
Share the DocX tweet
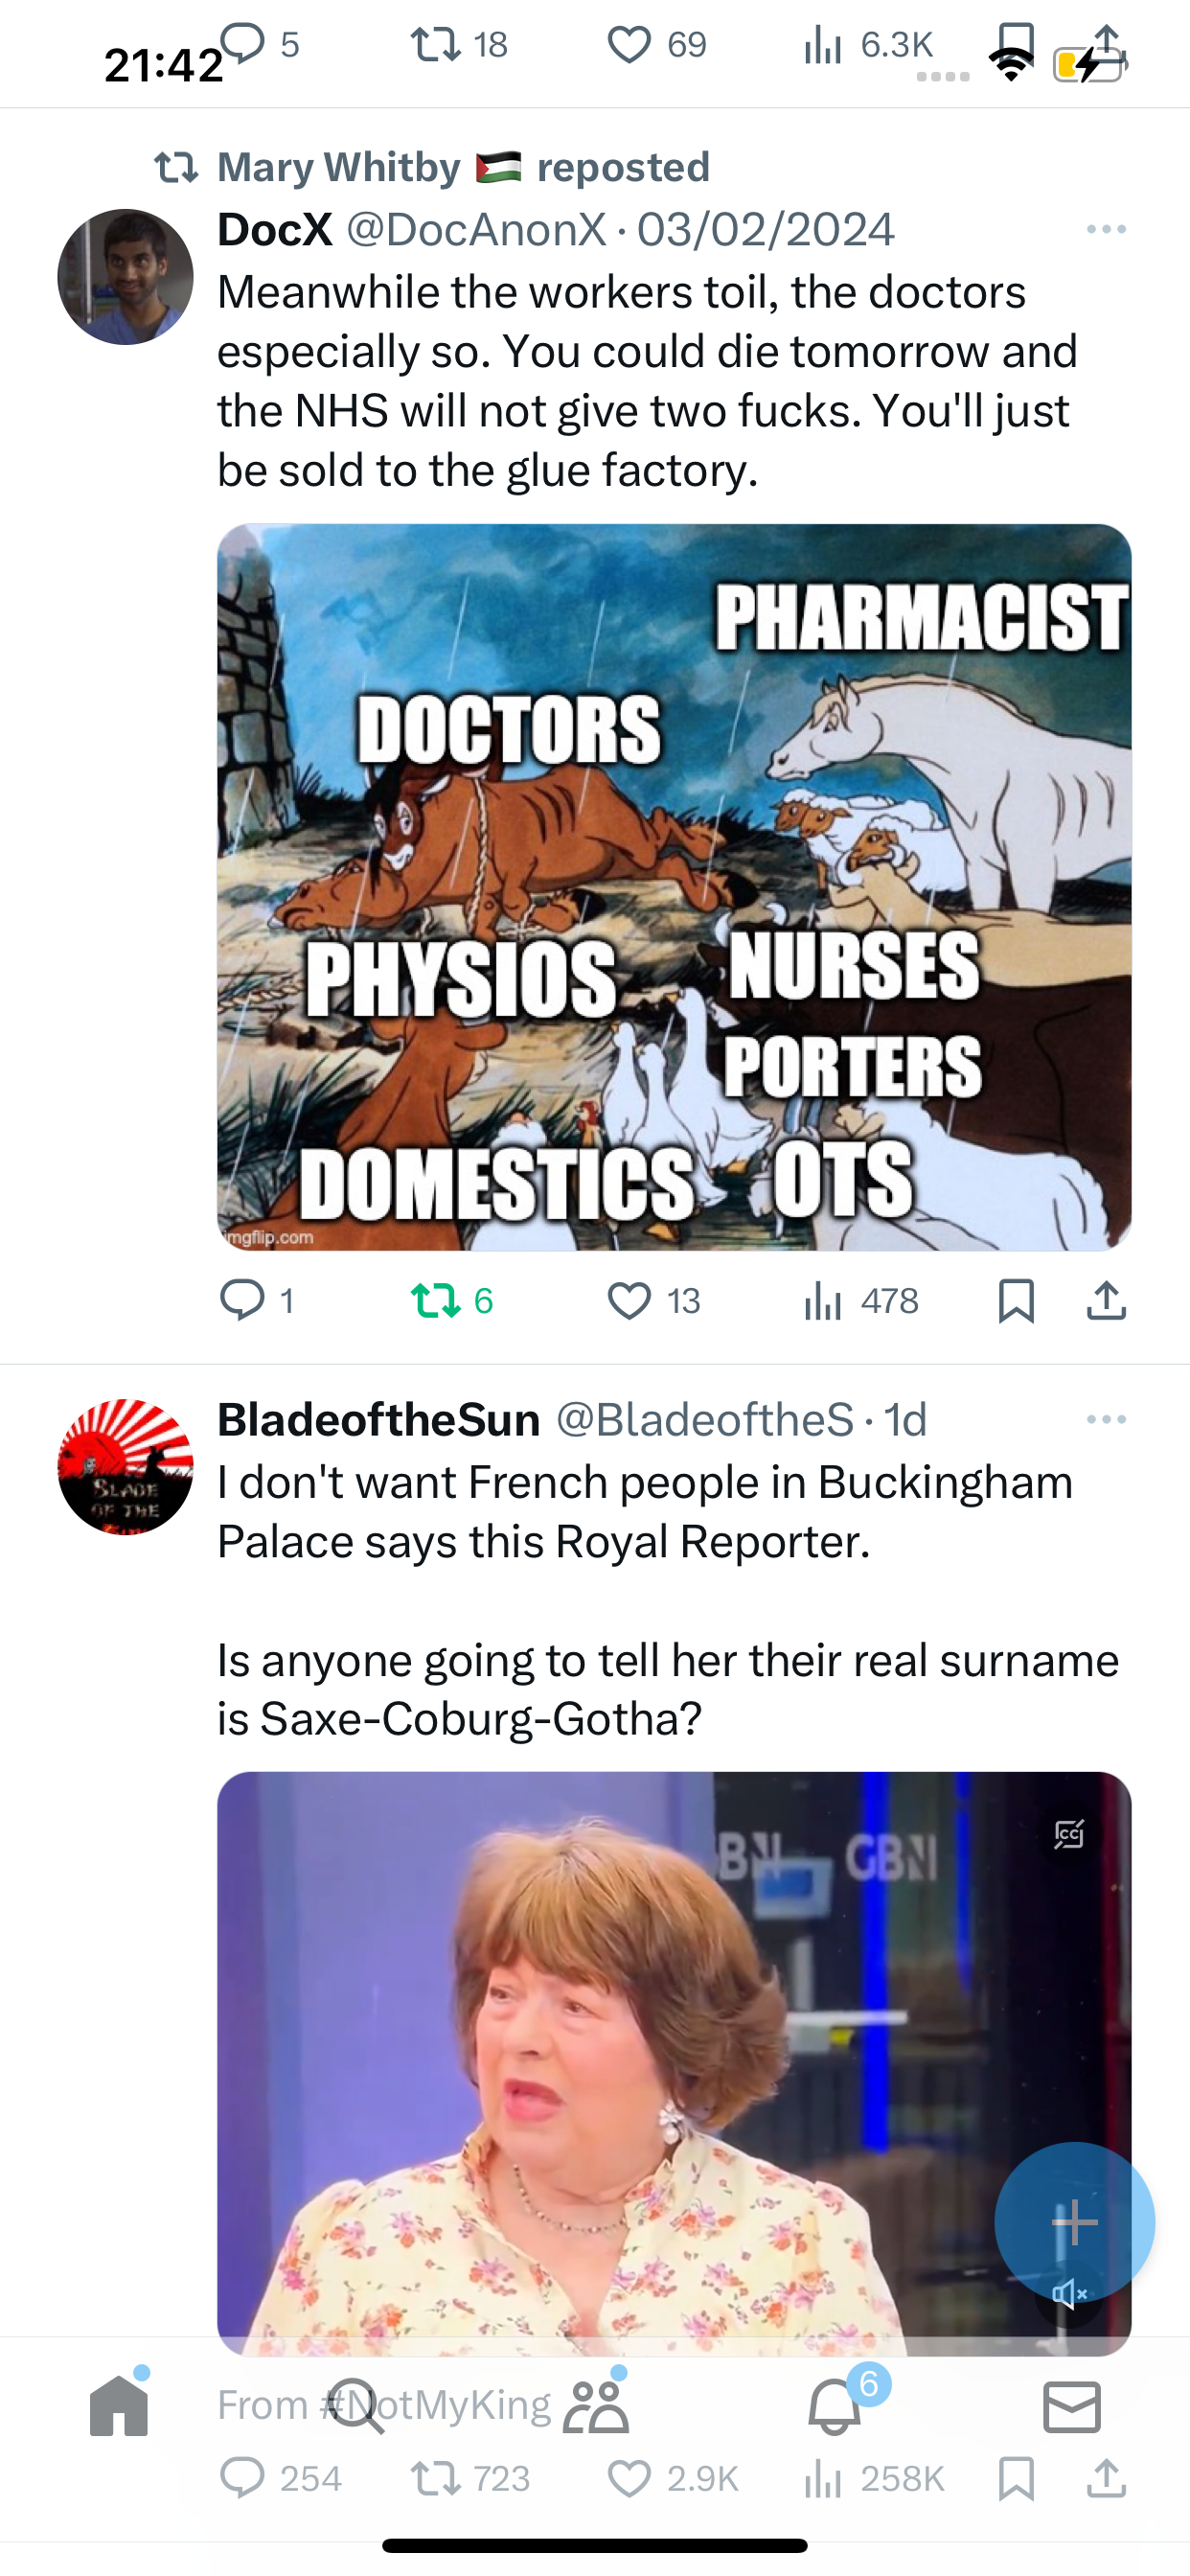(x=1106, y=1301)
